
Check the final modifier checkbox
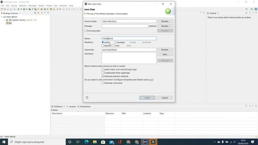pos(114,46)
